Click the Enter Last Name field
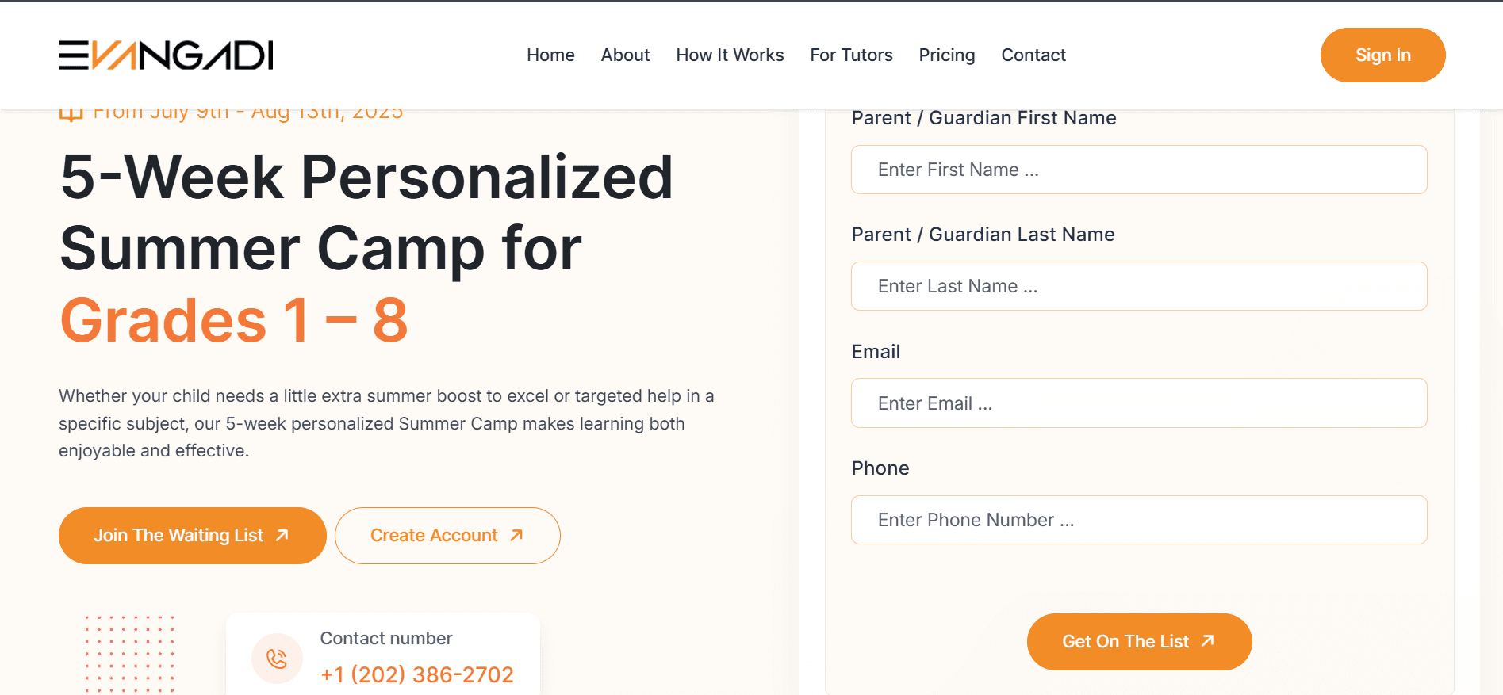The height and width of the screenshot is (695, 1503). pos(1138,286)
